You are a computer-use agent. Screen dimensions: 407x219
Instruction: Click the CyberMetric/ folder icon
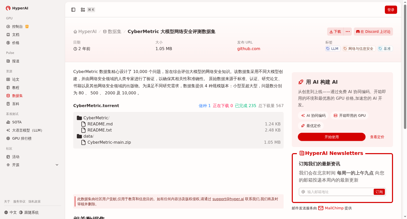coord(79,118)
